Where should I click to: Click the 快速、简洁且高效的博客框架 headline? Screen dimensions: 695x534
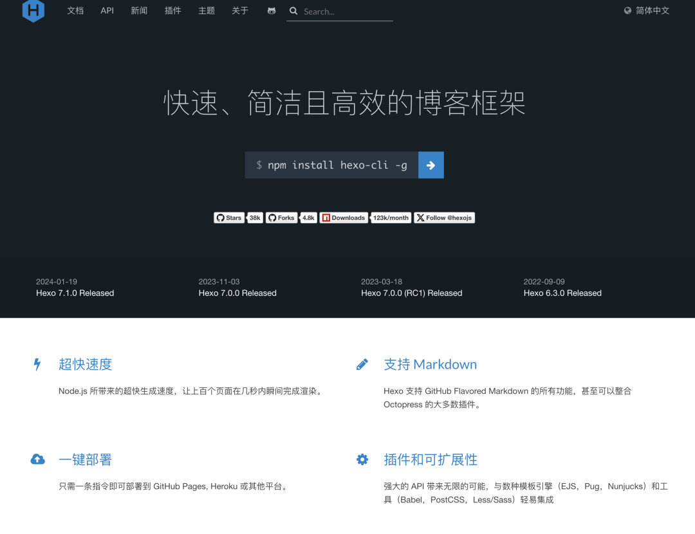pyautogui.click(x=345, y=103)
